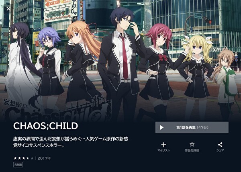Open rating with the star outline icon

(192, 144)
